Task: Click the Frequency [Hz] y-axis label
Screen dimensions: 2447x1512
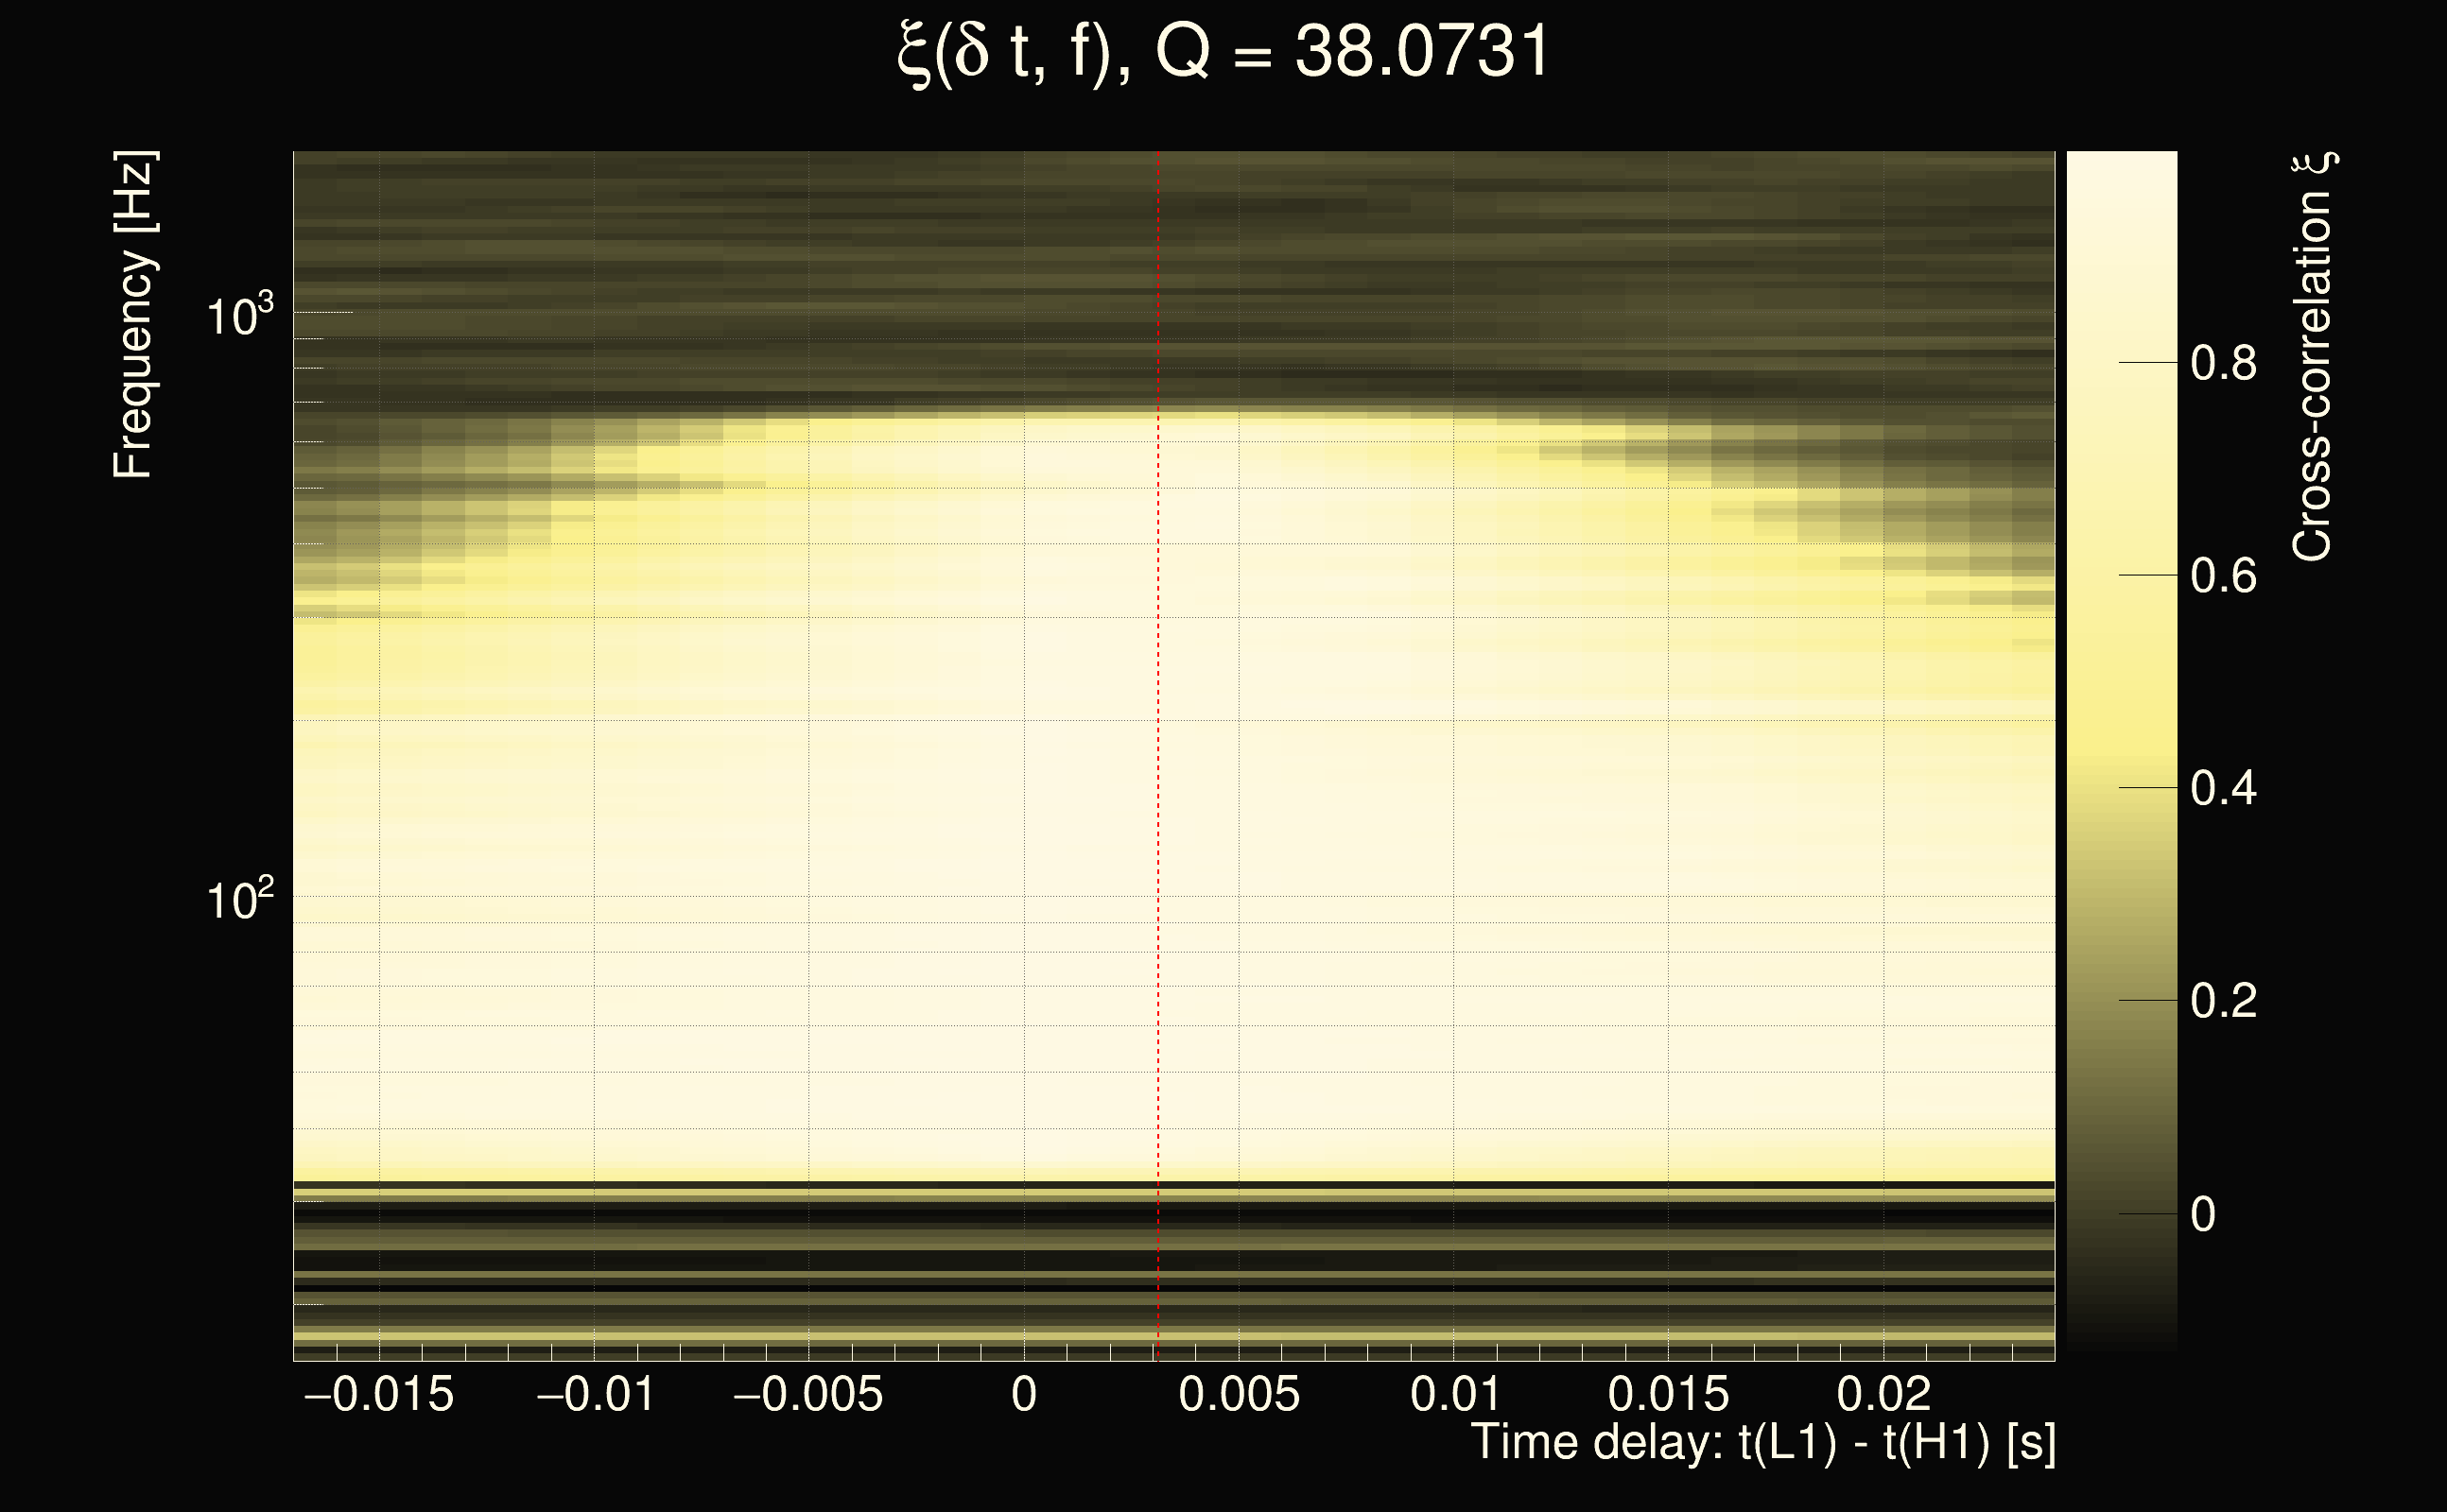Action: (x=133, y=315)
